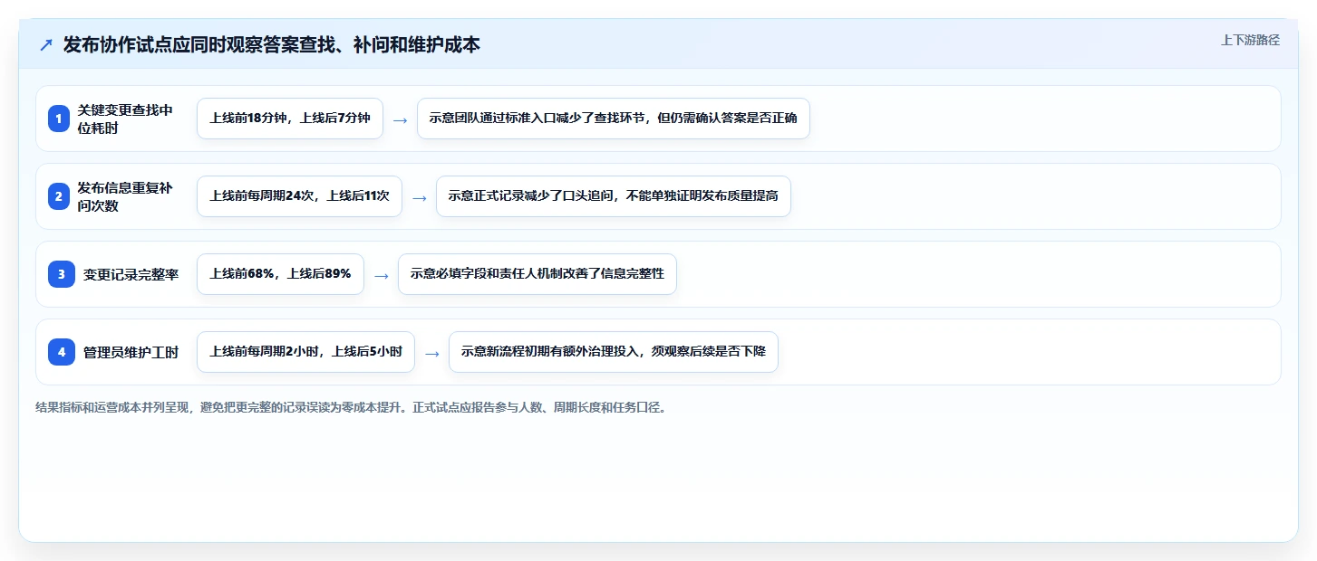The width and height of the screenshot is (1317, 561).
Task: Click the trend arrow icon beside the title
Action: point(46,45)
